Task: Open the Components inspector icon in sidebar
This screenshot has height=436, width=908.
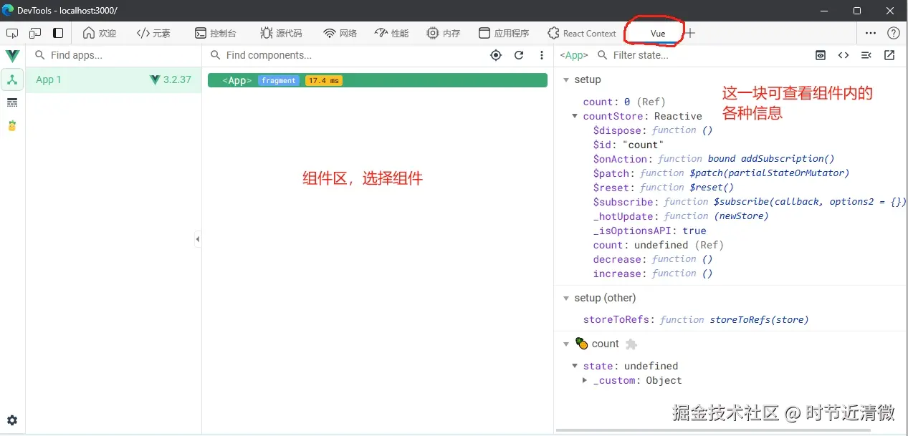Action: coord(12,79)
